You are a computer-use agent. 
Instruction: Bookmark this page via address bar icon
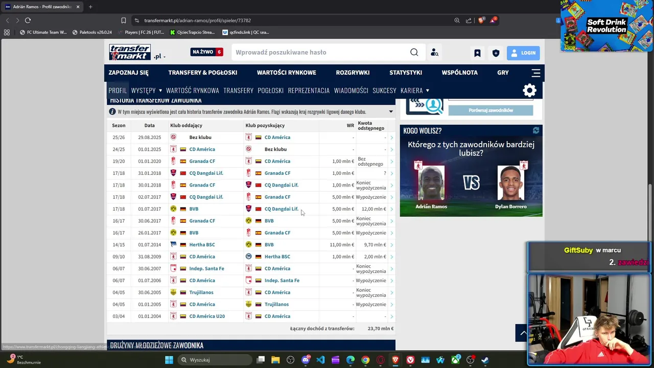(x=124, y=20)
